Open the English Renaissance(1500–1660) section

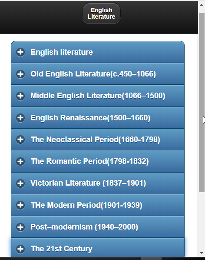[98, 118]
